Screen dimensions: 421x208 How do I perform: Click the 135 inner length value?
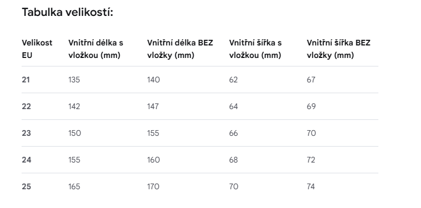[x=74, y=80]
